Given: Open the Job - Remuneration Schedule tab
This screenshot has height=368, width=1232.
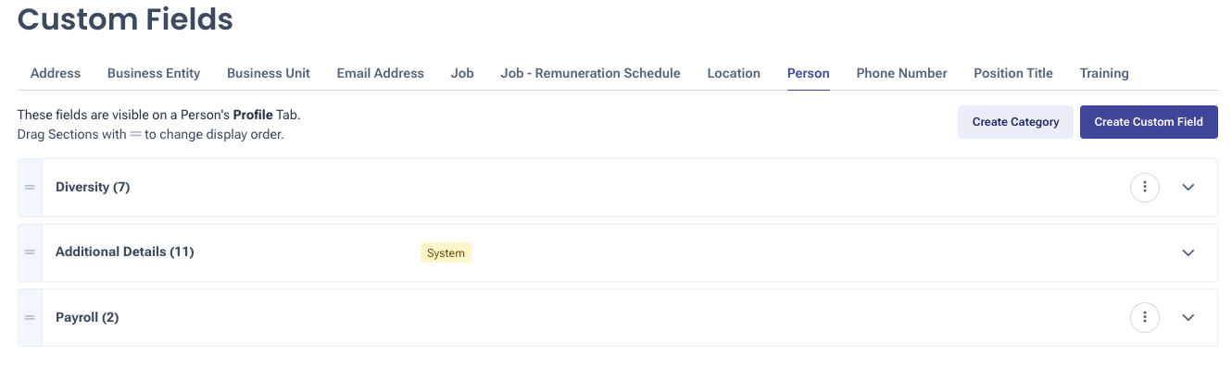Looking at the screenshot, I should coord(590,73).
